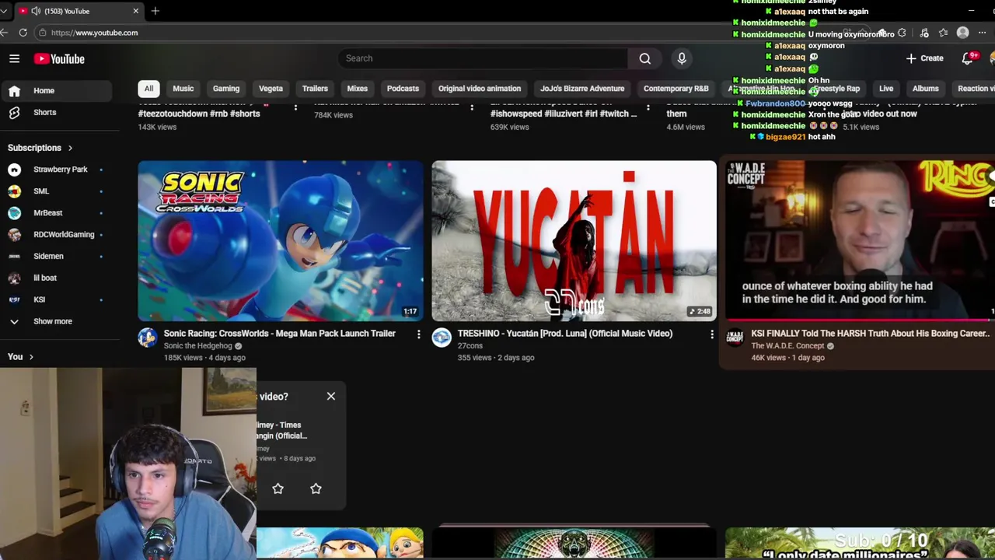Select the Albums filter chip
The width and height of the screenshot is (995, 560).
click(x=926, y=89)
